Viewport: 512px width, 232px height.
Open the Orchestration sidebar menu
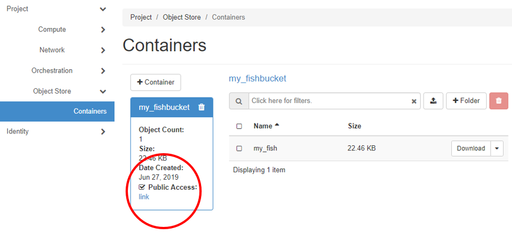coord(52,71)
